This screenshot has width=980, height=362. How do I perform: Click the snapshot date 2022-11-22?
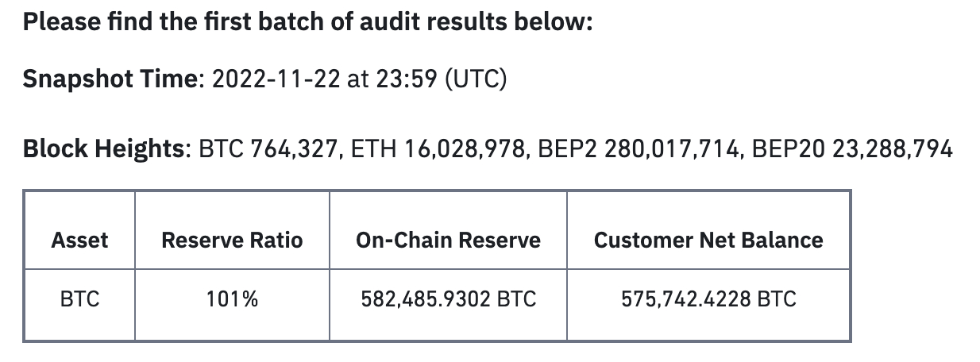pyautogui.click(x=276, y=79)
